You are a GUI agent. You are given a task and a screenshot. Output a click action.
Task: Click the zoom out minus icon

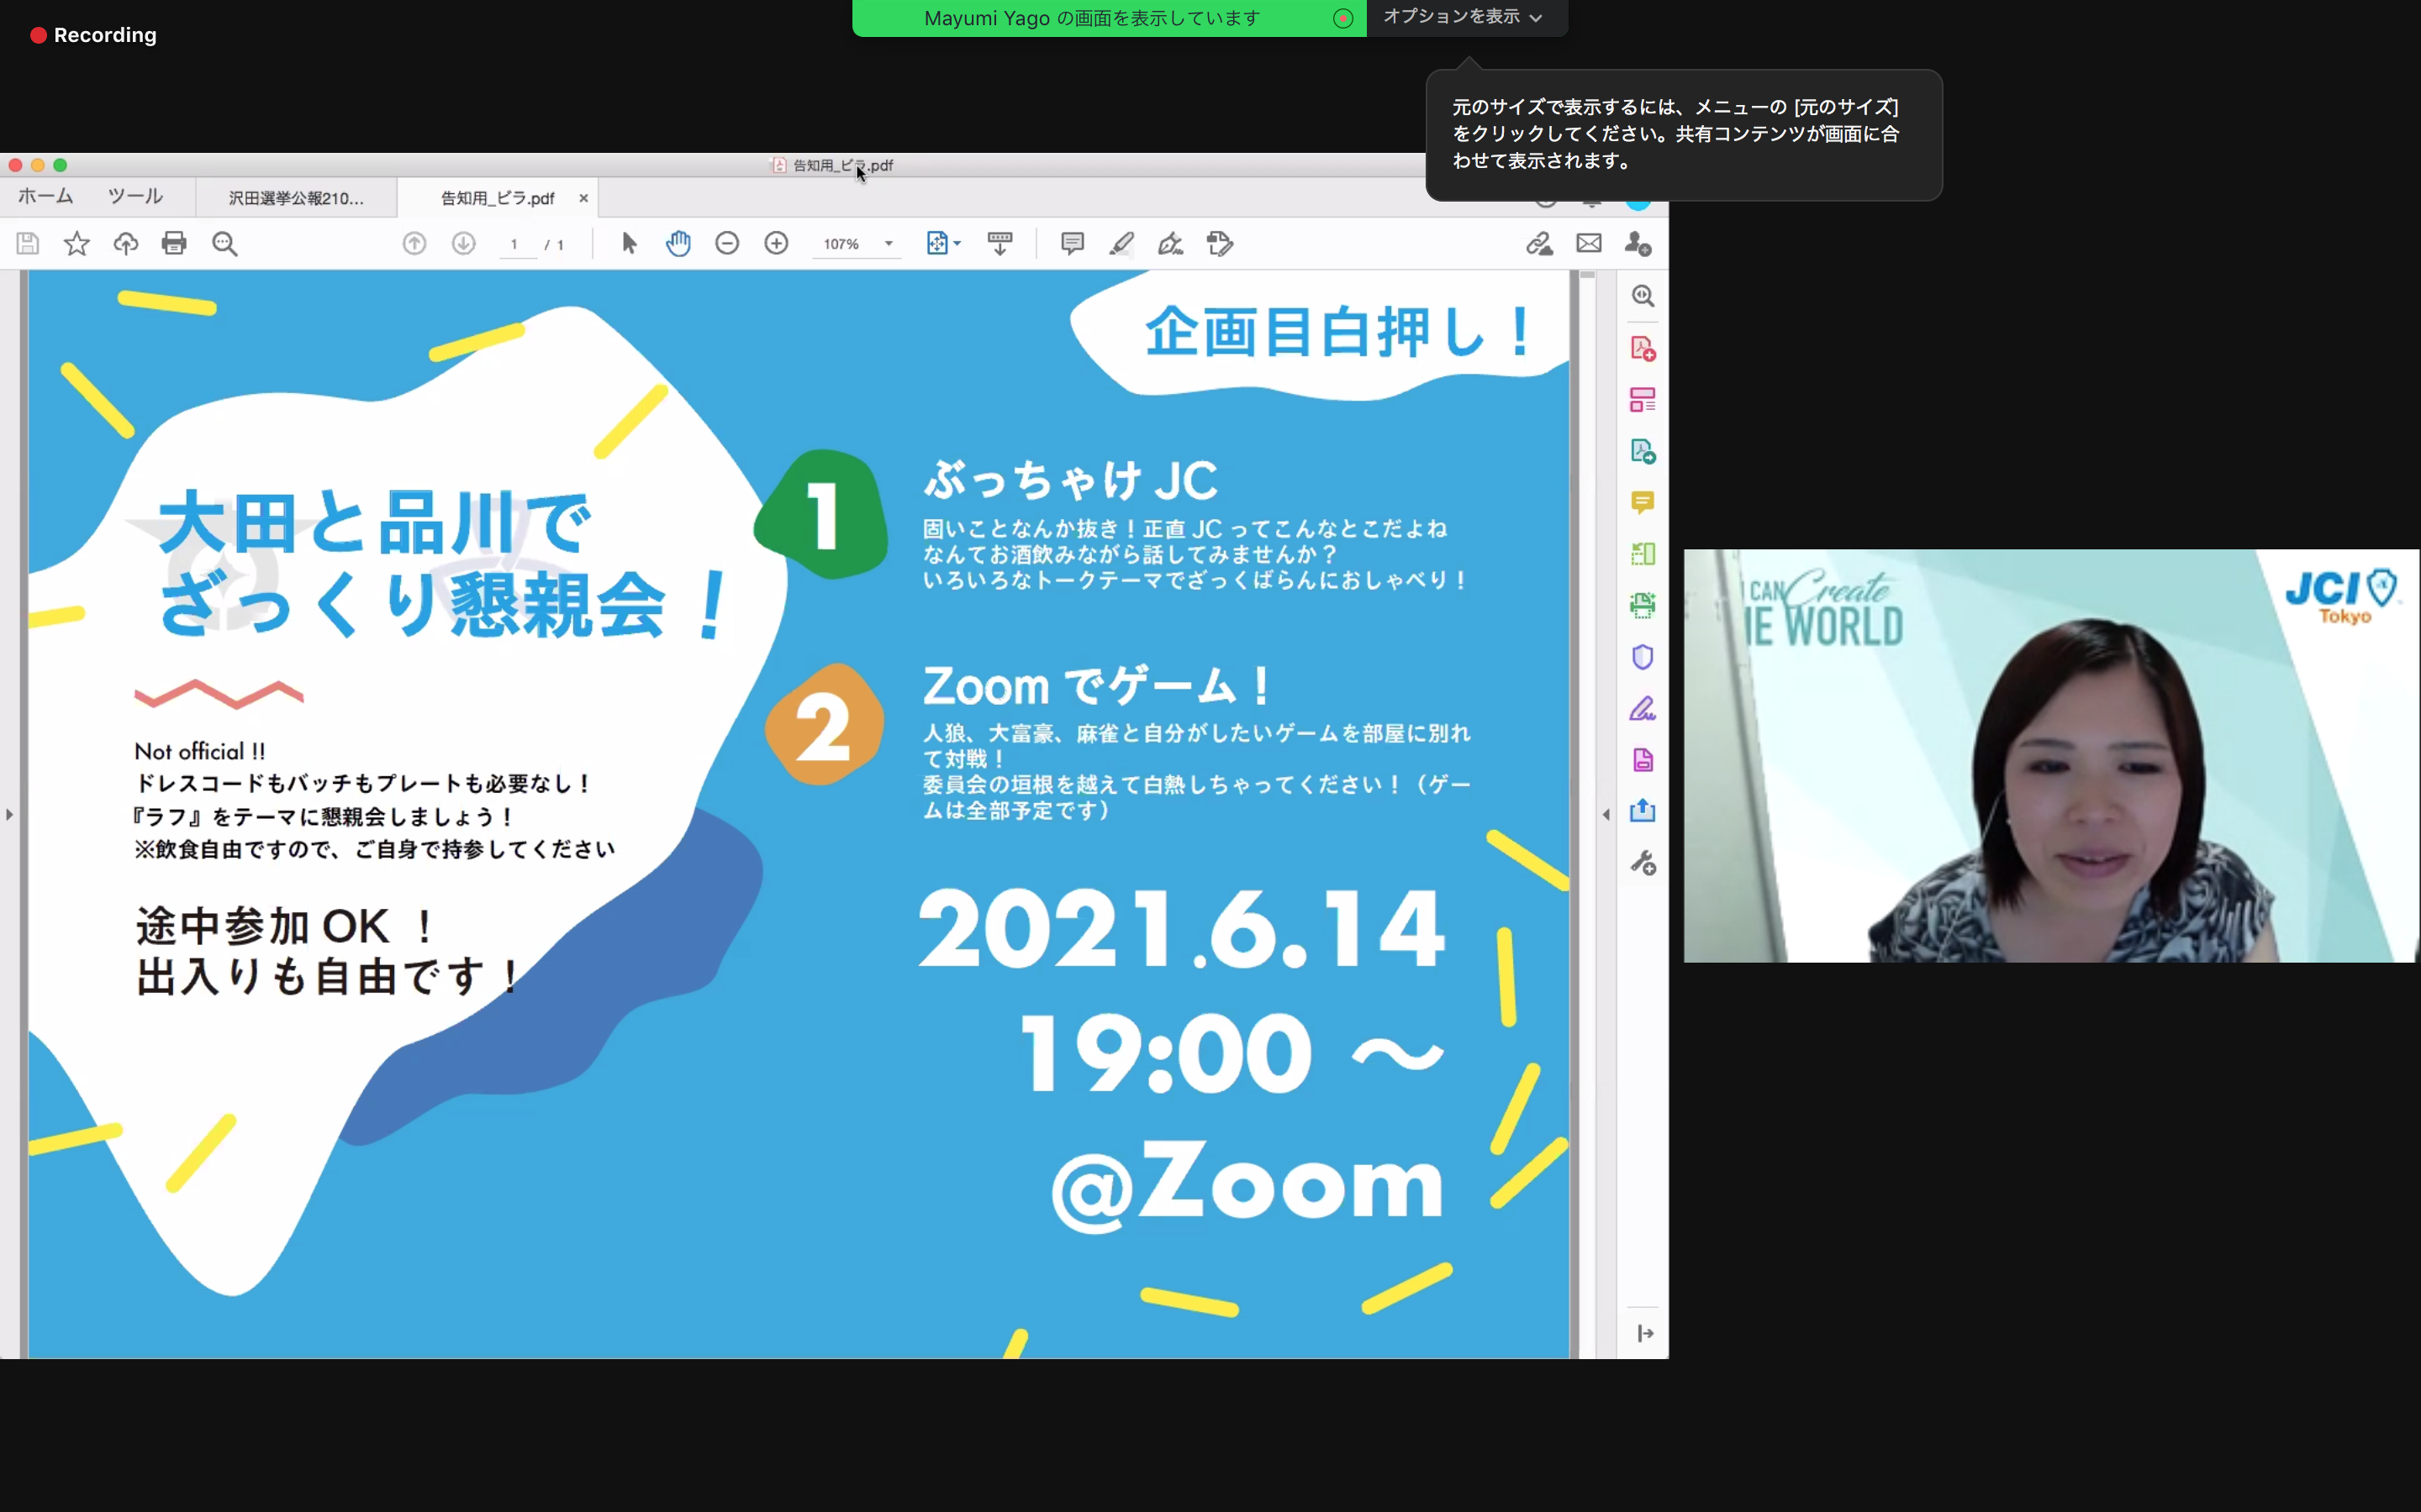(727, 243)
